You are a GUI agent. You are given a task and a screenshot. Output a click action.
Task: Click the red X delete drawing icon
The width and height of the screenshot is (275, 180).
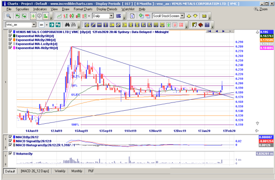coord(181,25)
